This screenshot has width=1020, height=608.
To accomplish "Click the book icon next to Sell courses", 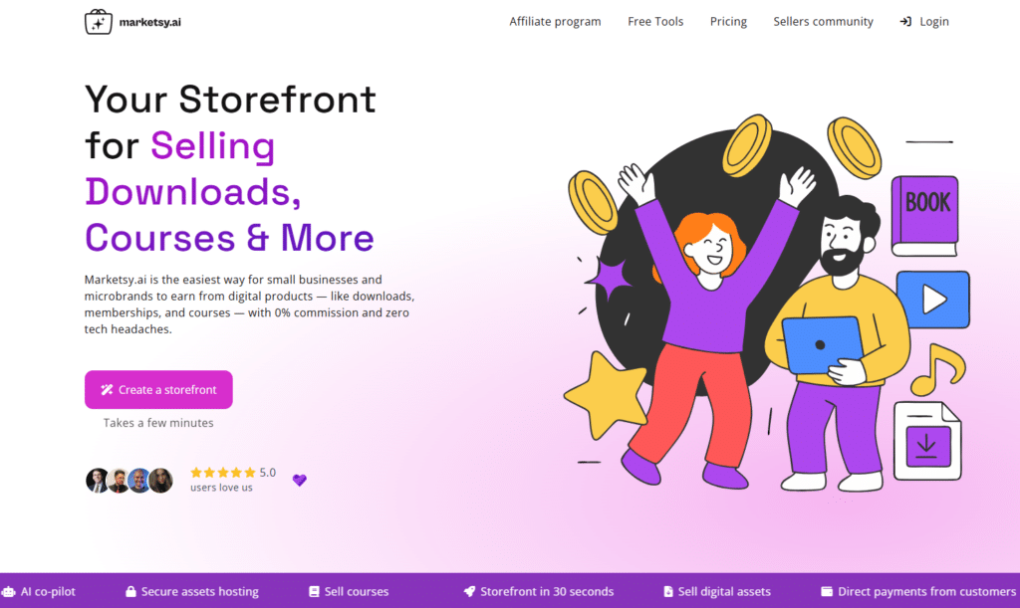I will (x=314, y=592).
